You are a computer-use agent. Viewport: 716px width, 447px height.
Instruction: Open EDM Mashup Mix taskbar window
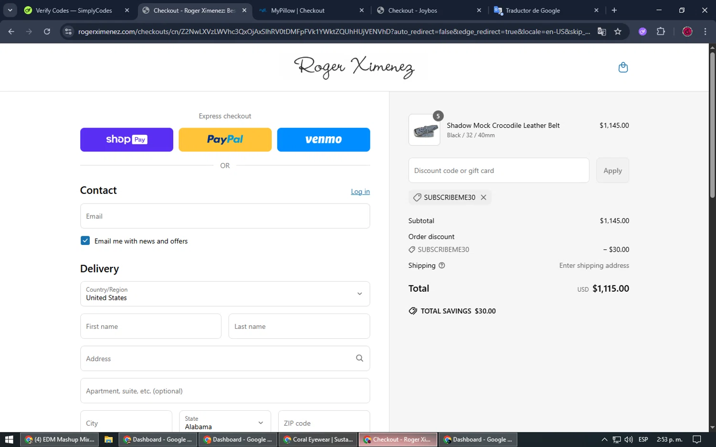pyautogui.click(x=60, y=439)
